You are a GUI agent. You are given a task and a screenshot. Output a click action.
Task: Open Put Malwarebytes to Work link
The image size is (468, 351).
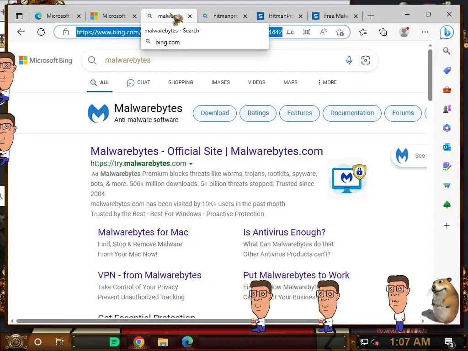296,275
